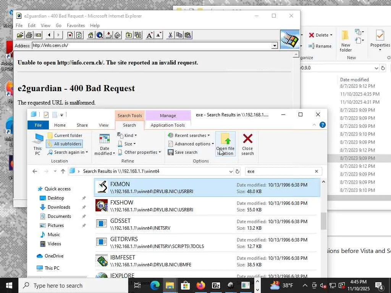Click the Open folder icon in Internet Explorer toolbar
The width and height of the screenshot is (391, 293).
click(20, 35)
